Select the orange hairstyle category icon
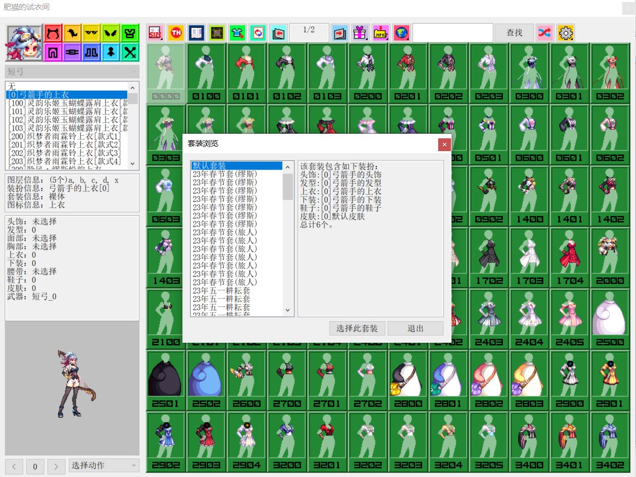This screenshot has height=477, width=636. (72, 33)
